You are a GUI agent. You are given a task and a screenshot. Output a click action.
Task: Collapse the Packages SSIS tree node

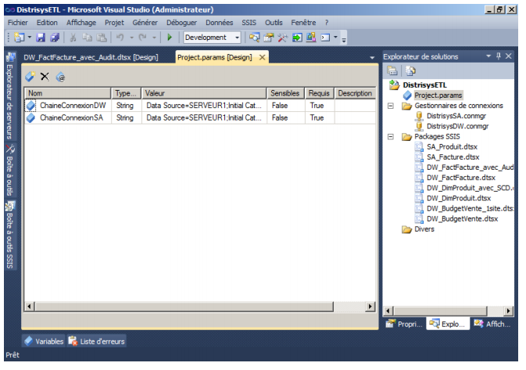pos(391,136)
